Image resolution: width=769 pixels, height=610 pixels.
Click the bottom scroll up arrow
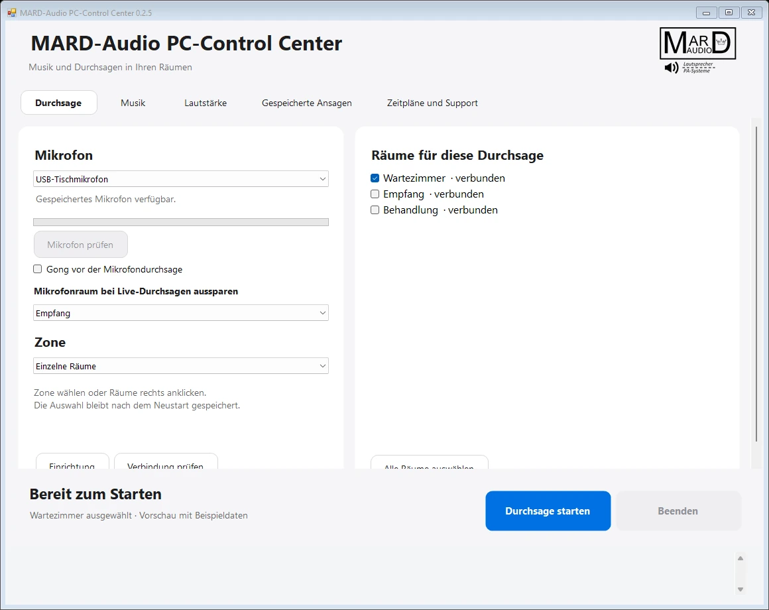pos(740,558)
